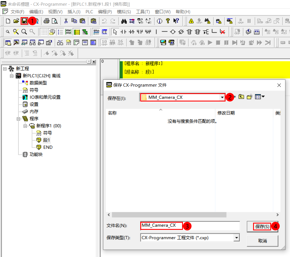This screenshot has height=257, width=290.
Task: Open the 工具(T) menu
Action: tap(143, 12)
